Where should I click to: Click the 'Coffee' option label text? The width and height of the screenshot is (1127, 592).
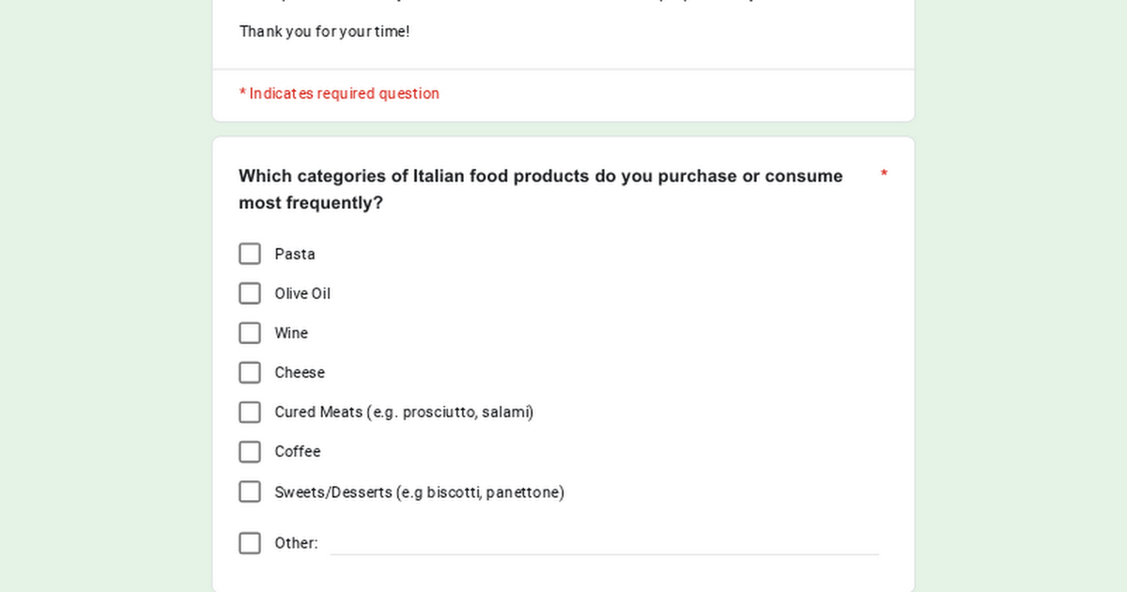(298, 452)
